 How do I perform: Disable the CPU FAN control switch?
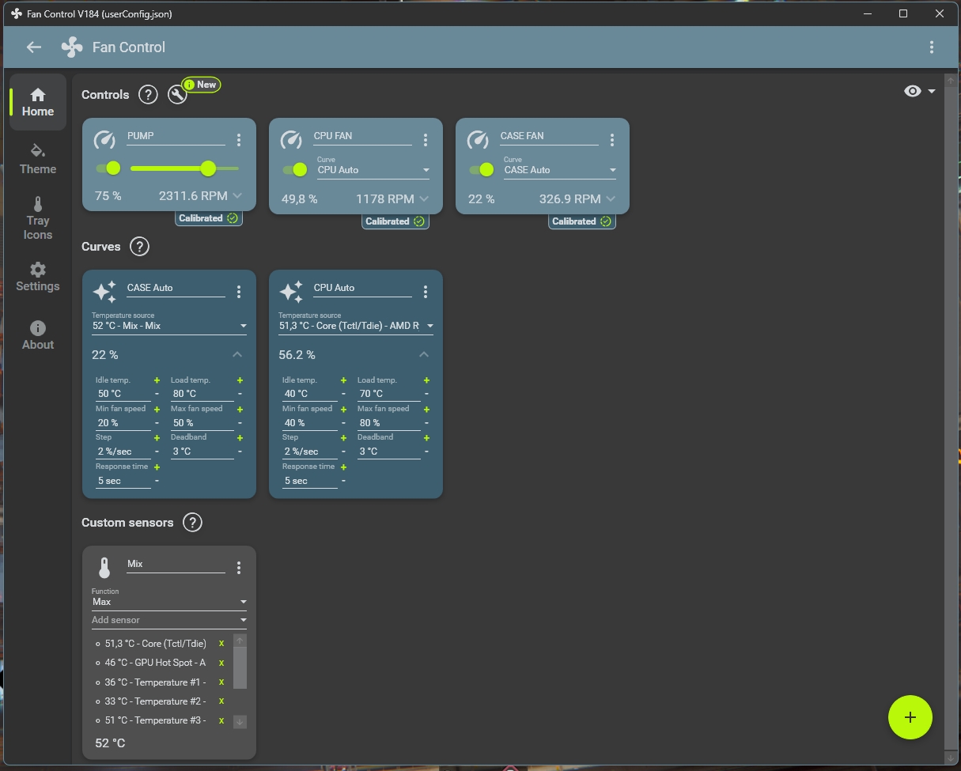tap(295, 170)
